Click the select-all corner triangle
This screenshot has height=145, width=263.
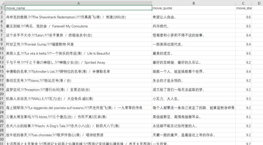pos(3,3)
